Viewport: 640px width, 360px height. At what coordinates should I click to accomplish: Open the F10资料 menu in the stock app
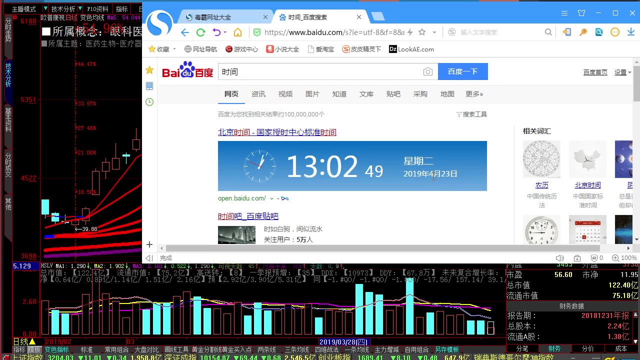pos(97,9)
